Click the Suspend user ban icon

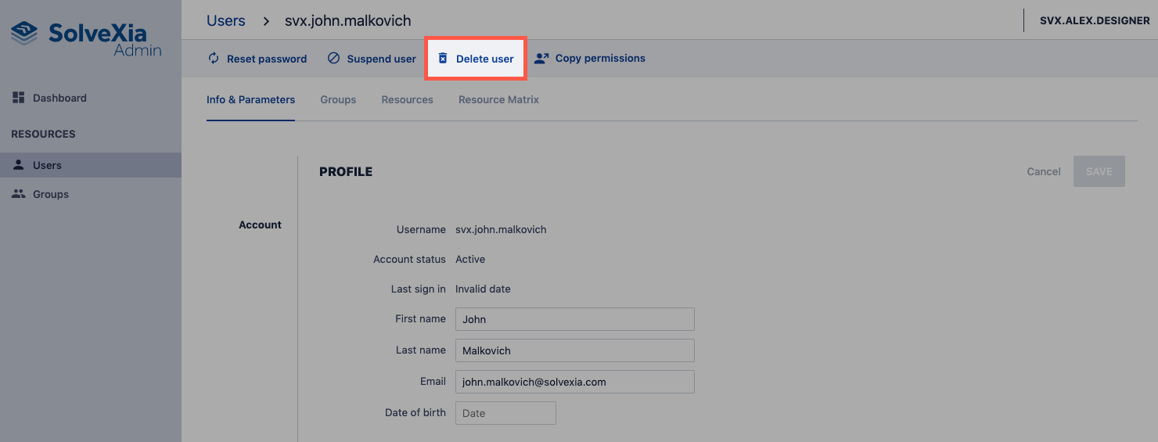pyautogui.click(x=334, y=59)
